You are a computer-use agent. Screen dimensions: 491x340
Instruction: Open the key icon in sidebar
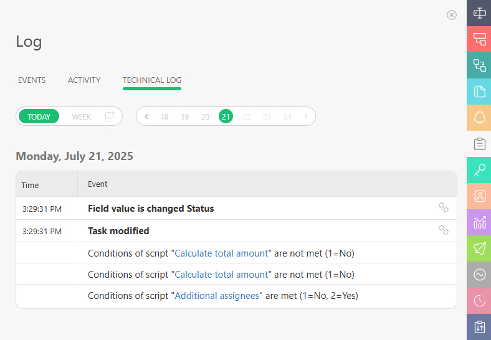pyautogui.click(x=479, y=170)
